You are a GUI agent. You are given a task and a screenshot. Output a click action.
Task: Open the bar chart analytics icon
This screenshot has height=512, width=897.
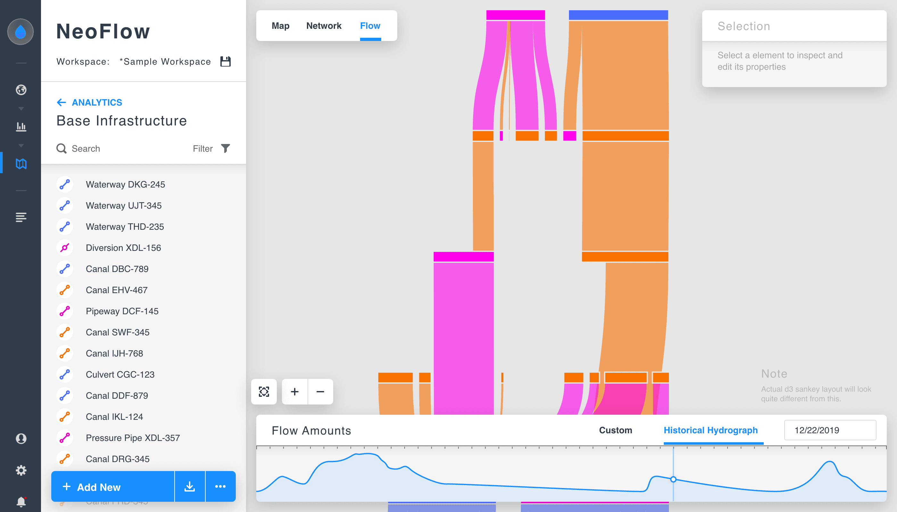(x=21, y=127)
